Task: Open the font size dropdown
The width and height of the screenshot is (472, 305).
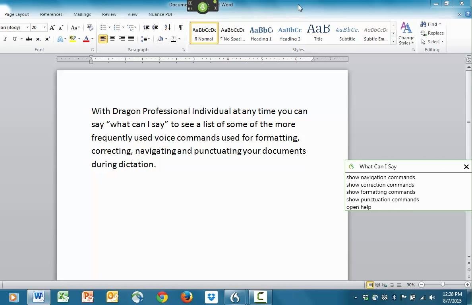Action: tap(44, 27)
